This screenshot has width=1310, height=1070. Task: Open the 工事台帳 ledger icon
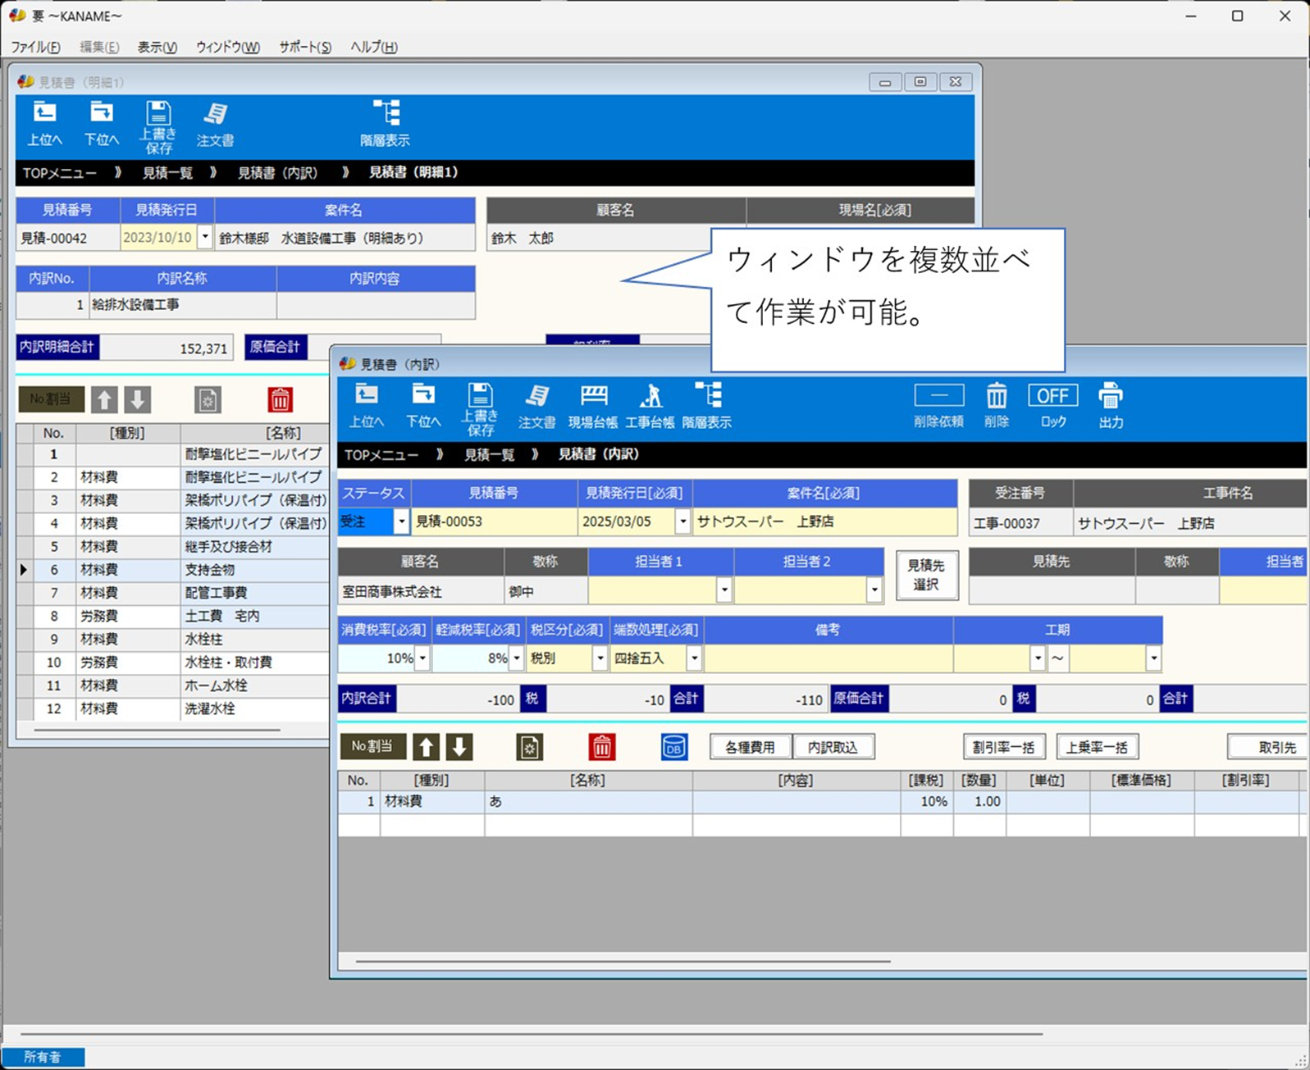[x=650, y=406]
